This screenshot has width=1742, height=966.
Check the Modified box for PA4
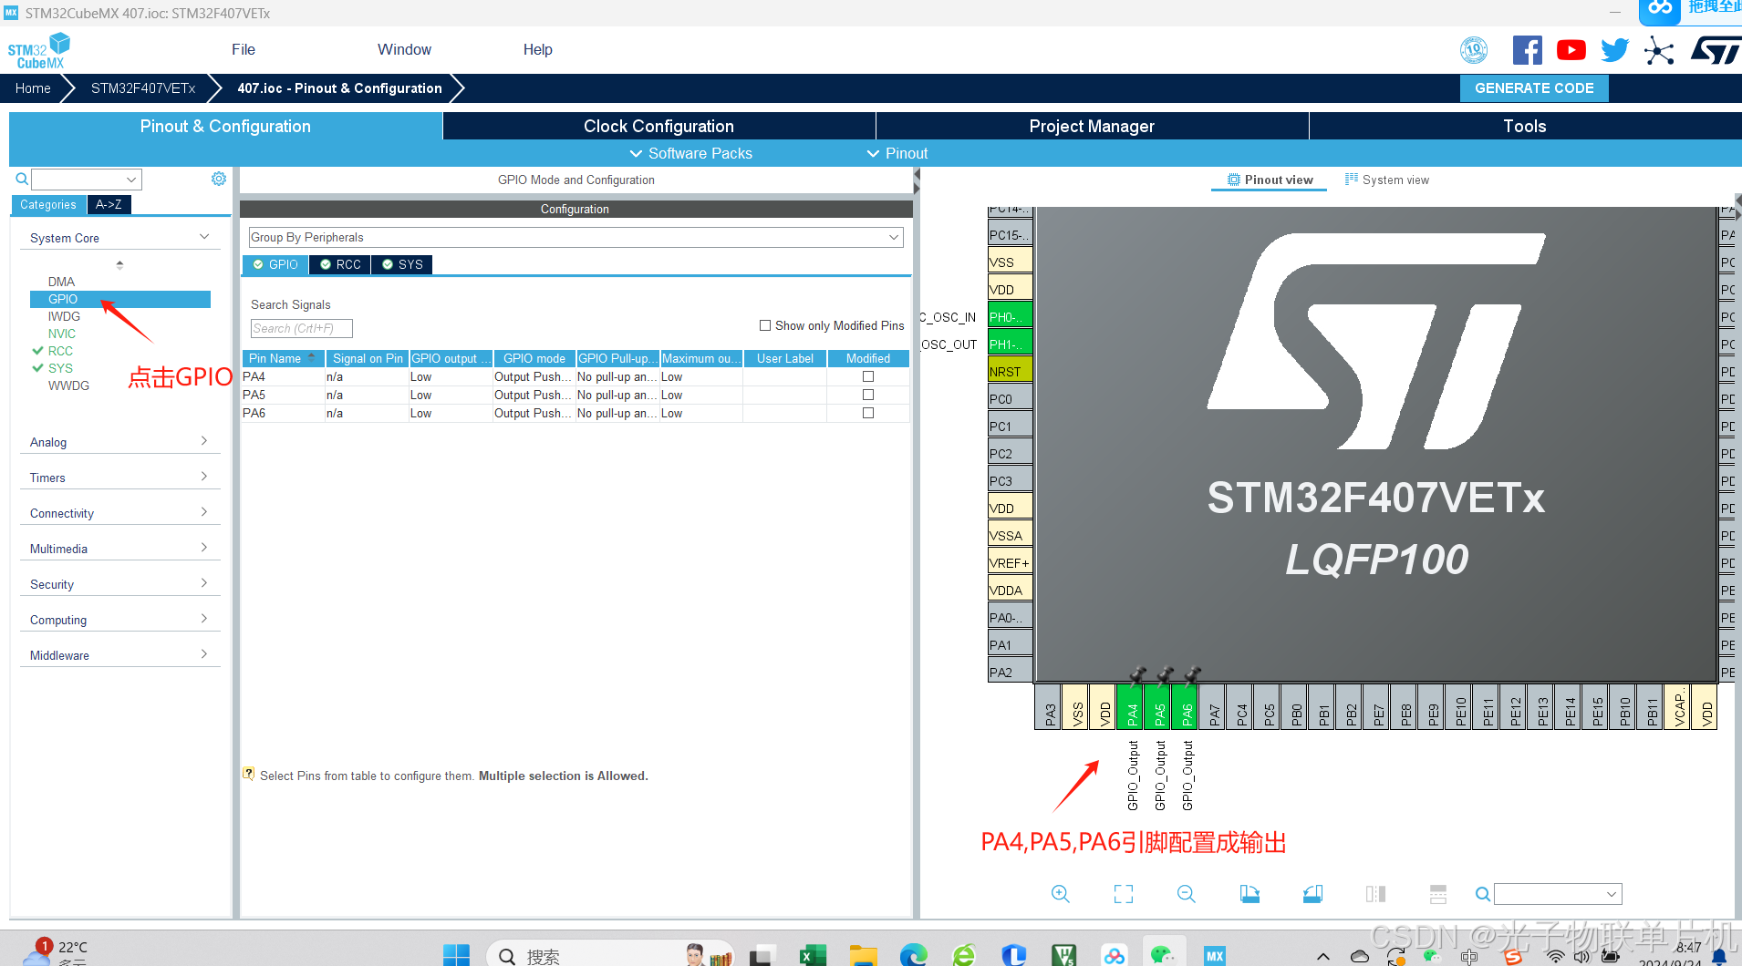pyautogui.click(x=868, y=376)
